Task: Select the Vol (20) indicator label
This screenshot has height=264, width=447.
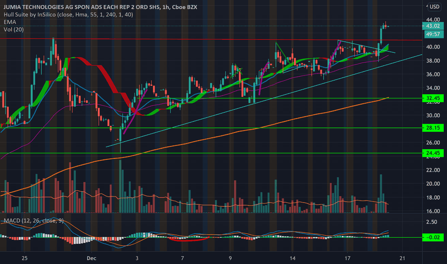Action: tap(14, 29)
